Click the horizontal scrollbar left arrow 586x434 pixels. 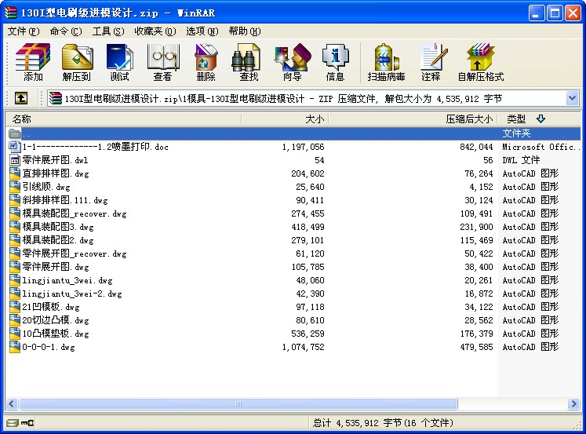click(x=12, y=403)
